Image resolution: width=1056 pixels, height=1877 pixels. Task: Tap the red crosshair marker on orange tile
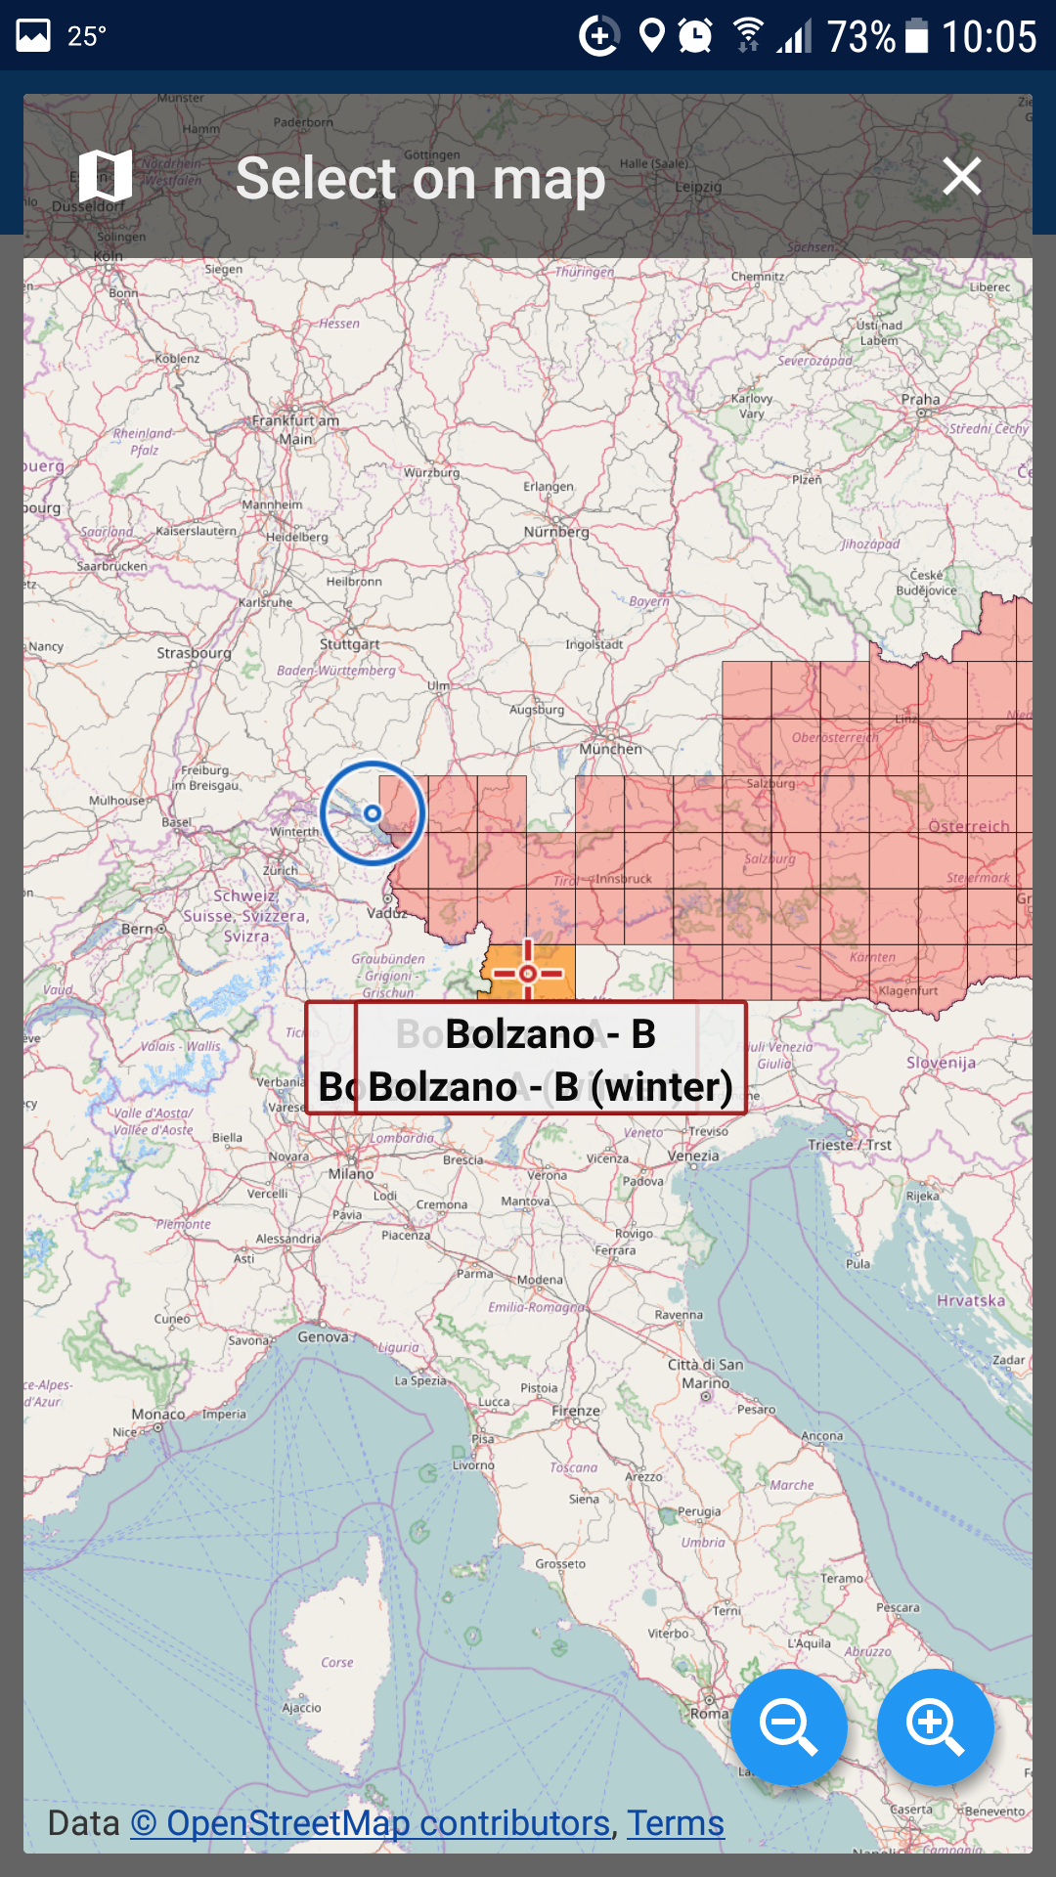click(x=528, y=973)
